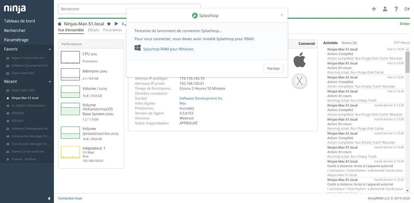The width and height of the screenshot is (414, 203).
Task: Click the Webroot antivirus value
Action: tap(187, 118)
